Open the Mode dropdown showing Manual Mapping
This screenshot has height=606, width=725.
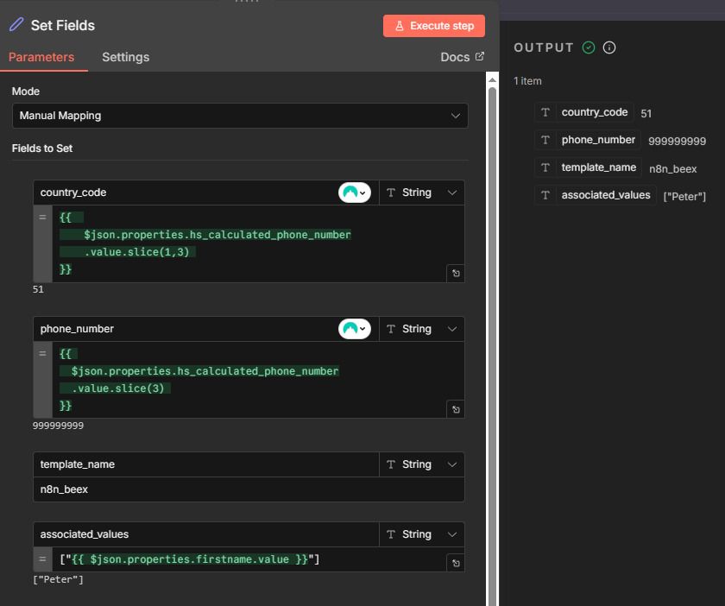pyautogui.click(x=240, y=116)
